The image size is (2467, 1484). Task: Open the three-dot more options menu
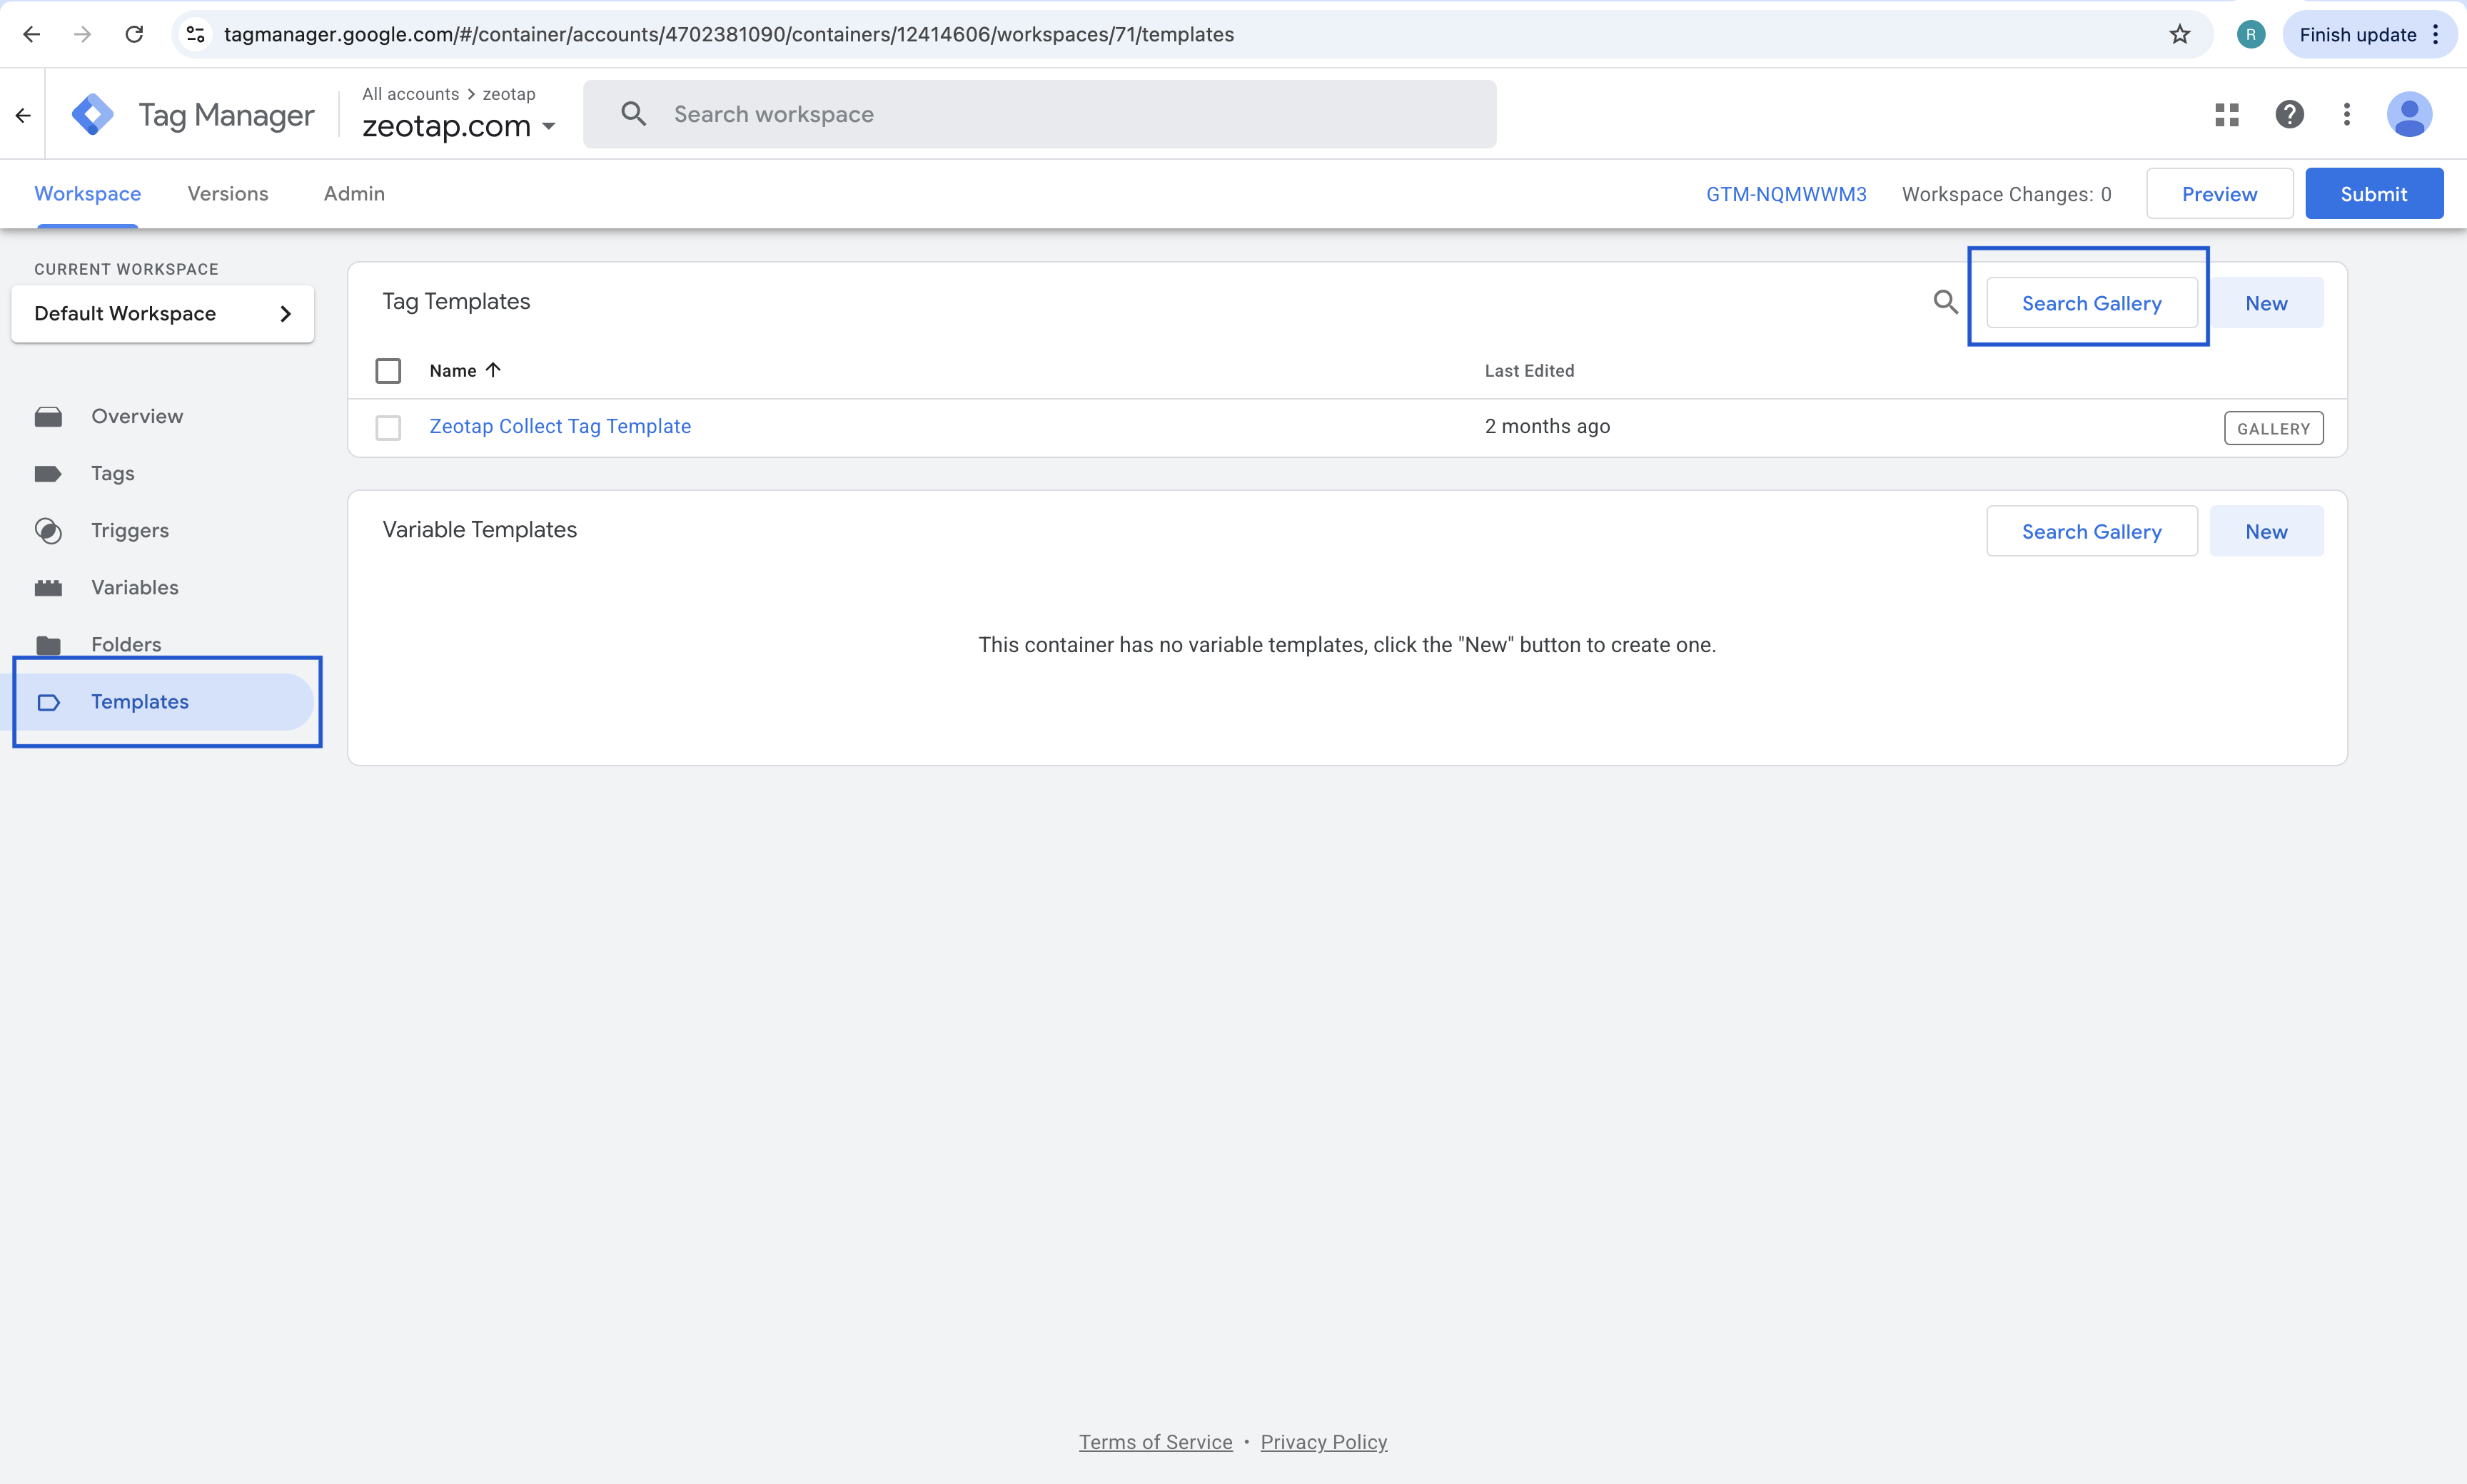(x=2346, y=114)
